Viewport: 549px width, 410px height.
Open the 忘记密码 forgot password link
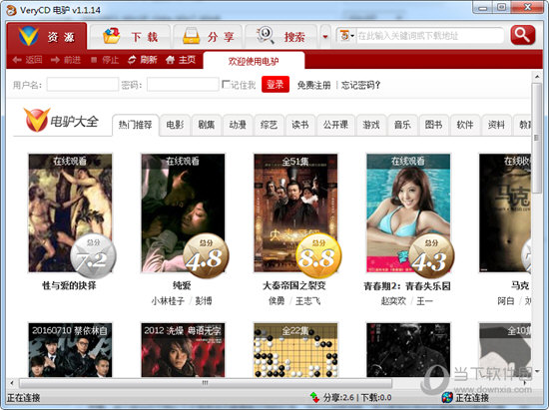[360, 85]
